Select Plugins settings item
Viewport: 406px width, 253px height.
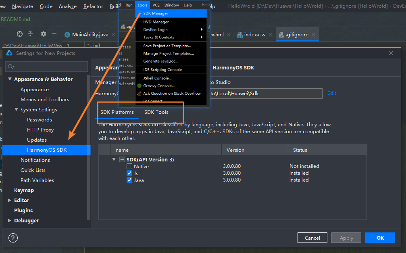pyautogui.click(x=23, y=211)
